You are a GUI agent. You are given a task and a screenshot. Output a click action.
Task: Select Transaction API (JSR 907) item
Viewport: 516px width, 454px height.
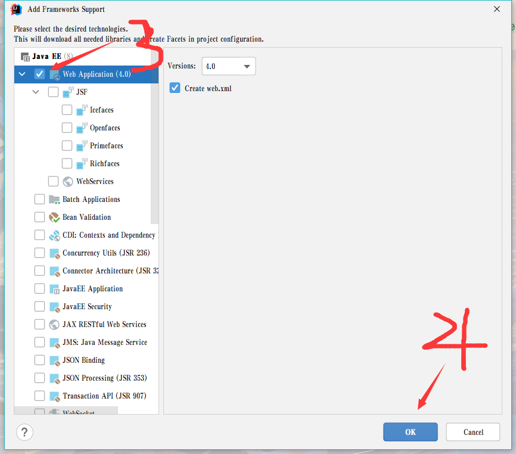coord(104,396)
